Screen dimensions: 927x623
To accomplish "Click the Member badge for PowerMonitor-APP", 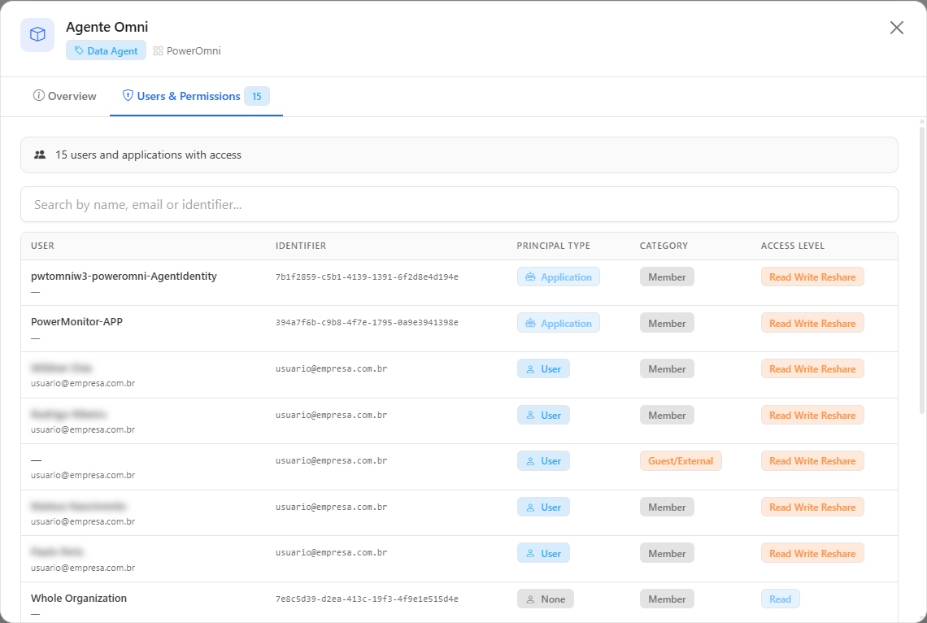I will 667,323.
